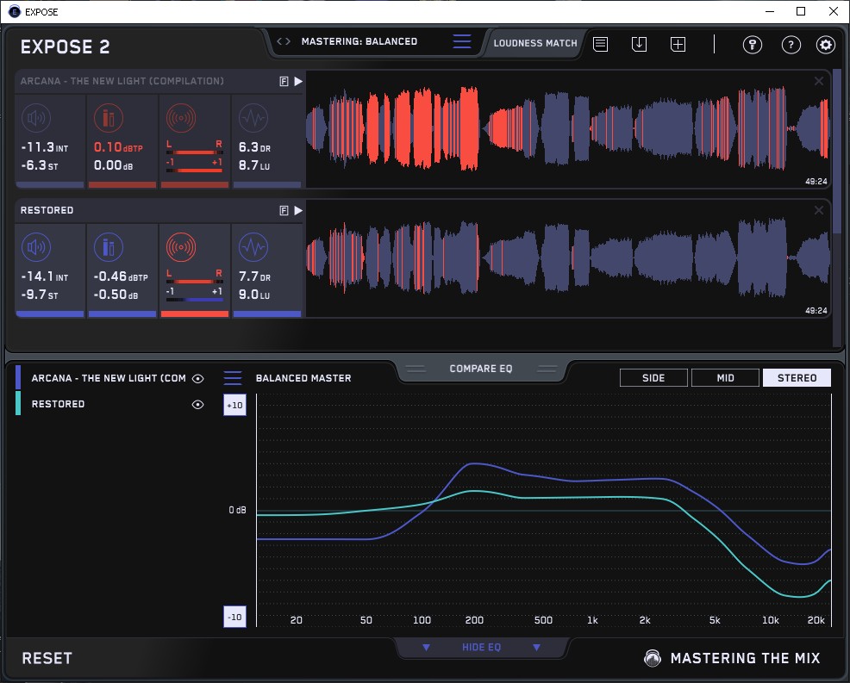Click Arcana loudness speaker icon
Screen dimensions: 850x683
point(36,117)
